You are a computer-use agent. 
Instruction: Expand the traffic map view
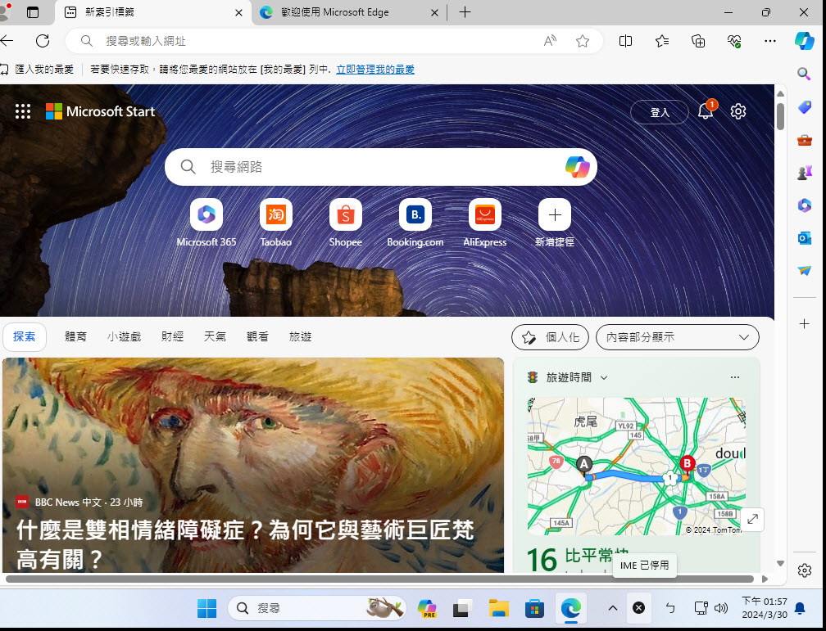click(753, 519)
